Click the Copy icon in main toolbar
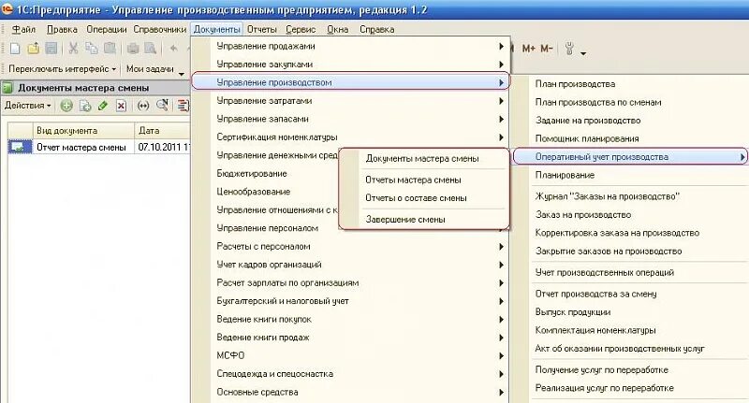749x403 pixels. (91, 49)
